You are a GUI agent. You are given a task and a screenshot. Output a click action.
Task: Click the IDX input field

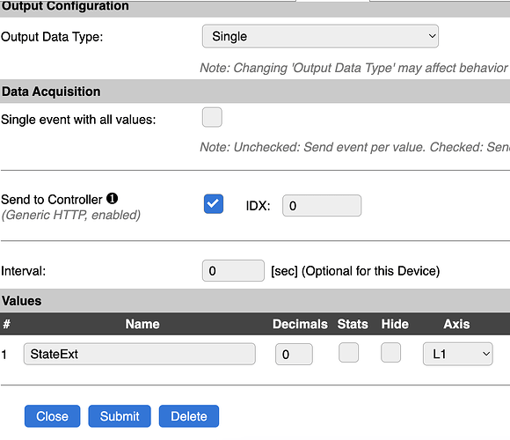point(322,206)
